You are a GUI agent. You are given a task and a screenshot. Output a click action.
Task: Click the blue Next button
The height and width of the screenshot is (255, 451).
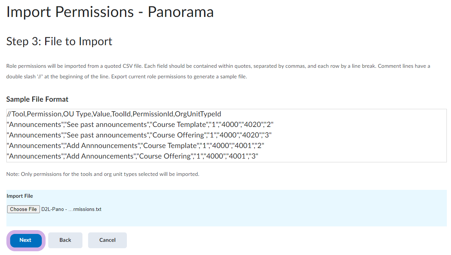point(25,240)
